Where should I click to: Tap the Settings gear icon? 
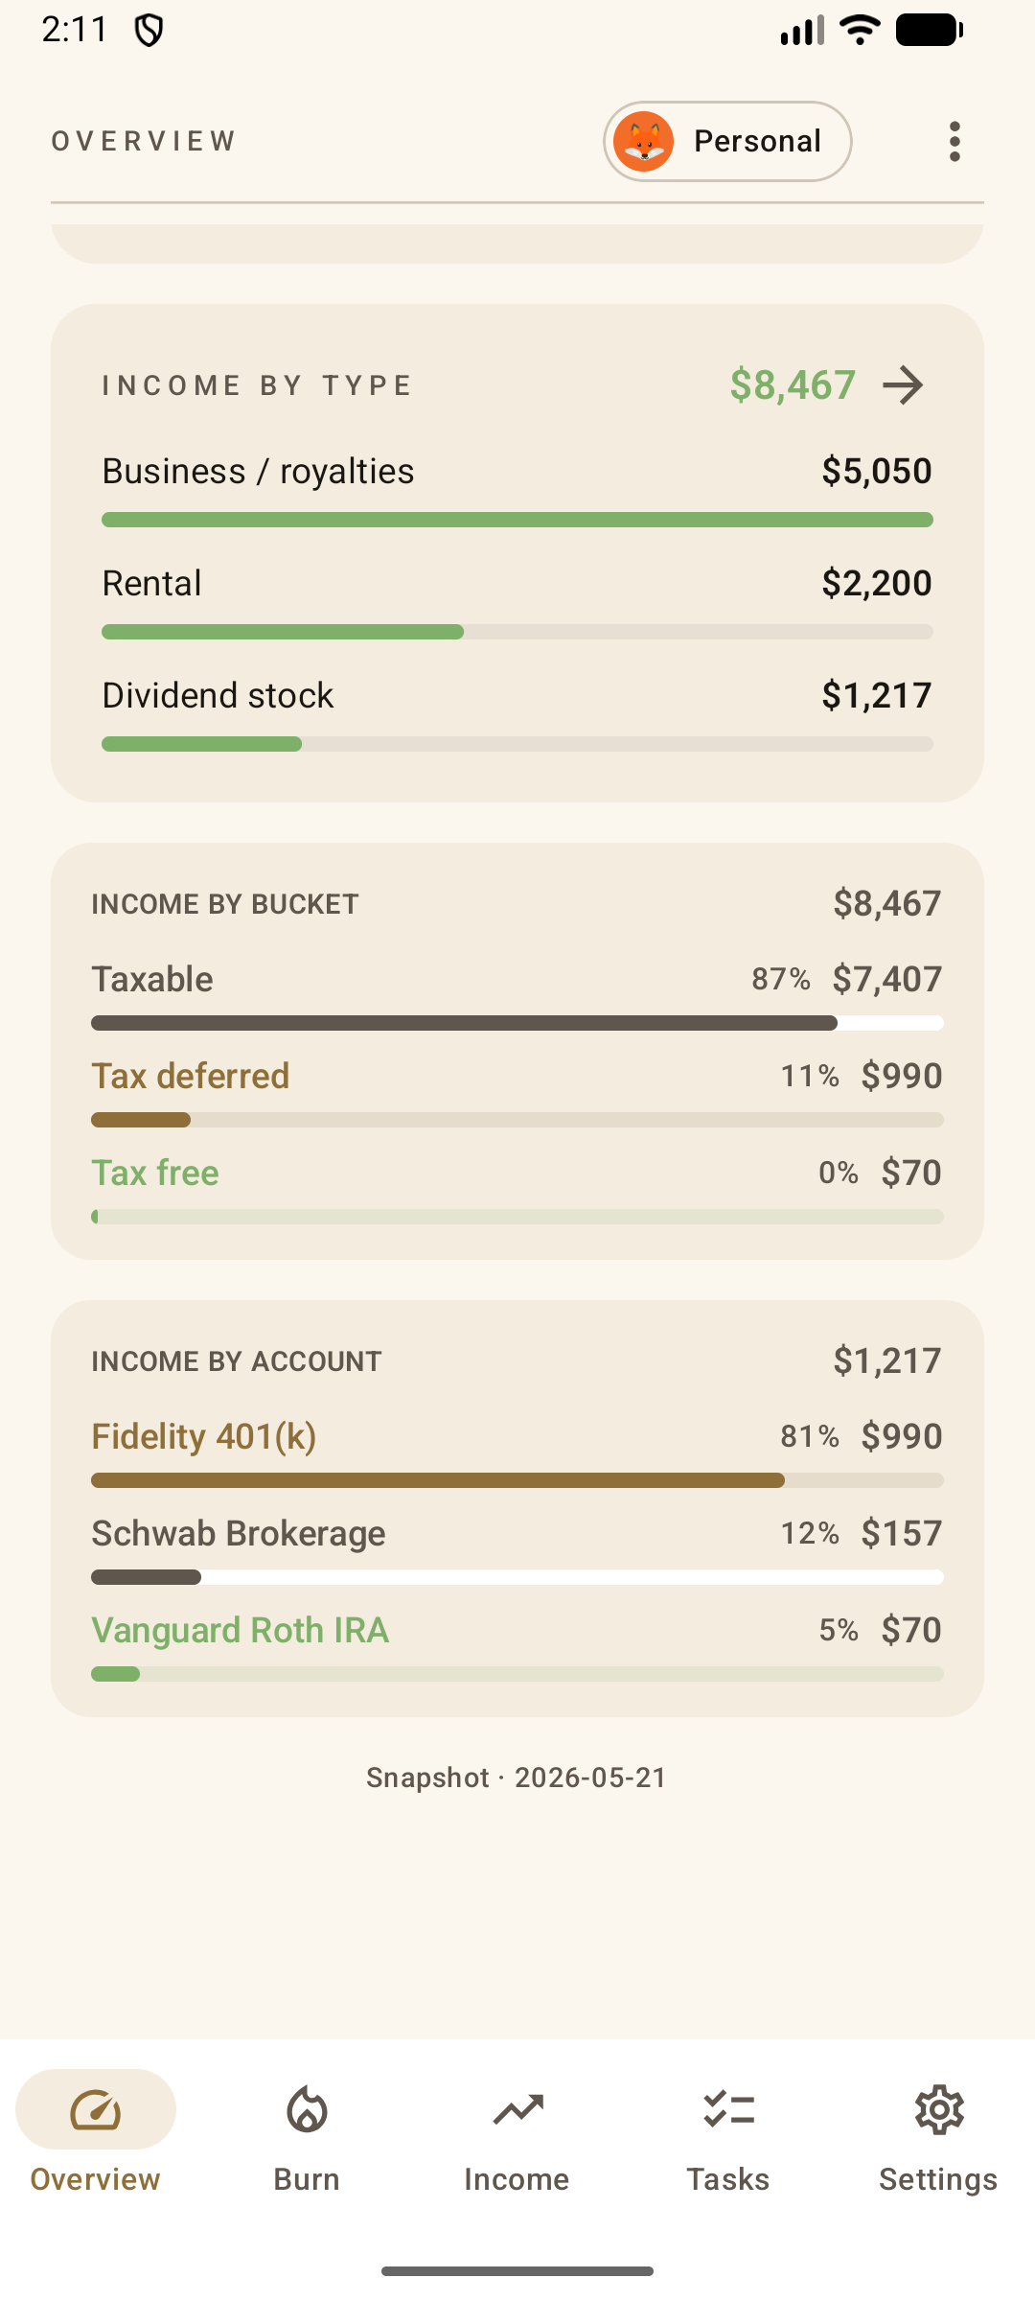(x=939, y=2109)
